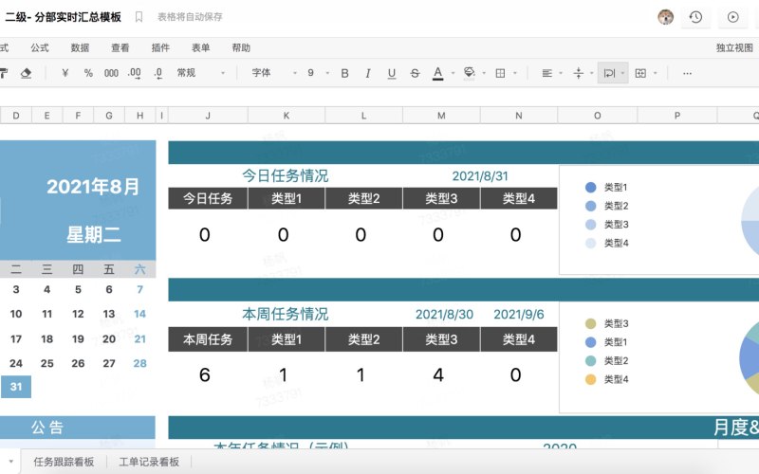This screenshot has height=474, width=759.
Task: Expand vertical align dropdown arrow
Action: coord(591,74)
